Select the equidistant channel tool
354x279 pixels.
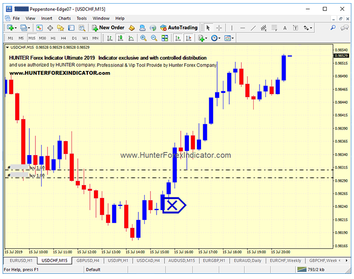(x=264, y=28)
